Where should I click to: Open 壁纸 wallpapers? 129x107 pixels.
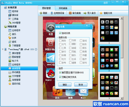pos(12,42)
